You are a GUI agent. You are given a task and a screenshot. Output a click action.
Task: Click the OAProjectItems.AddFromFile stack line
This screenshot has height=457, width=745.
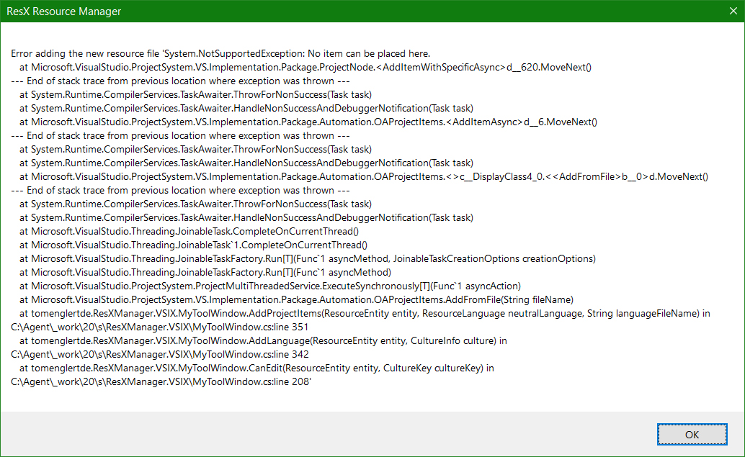(288, 299)
